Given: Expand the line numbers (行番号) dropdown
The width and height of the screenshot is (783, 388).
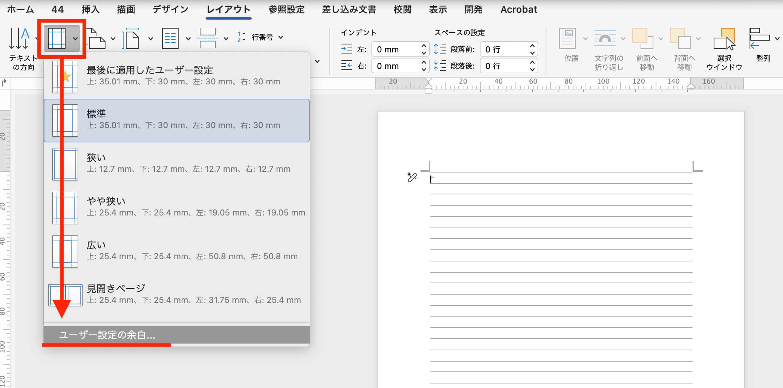Looking at the screenshot, I should 281,37.
